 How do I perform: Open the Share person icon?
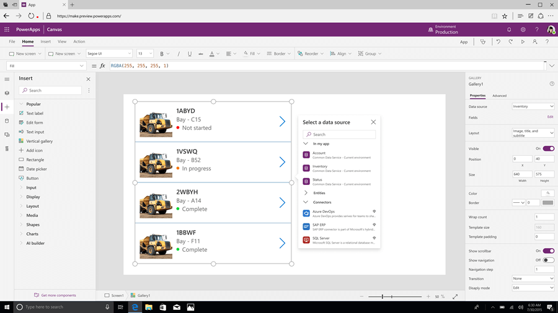[534, 41]
